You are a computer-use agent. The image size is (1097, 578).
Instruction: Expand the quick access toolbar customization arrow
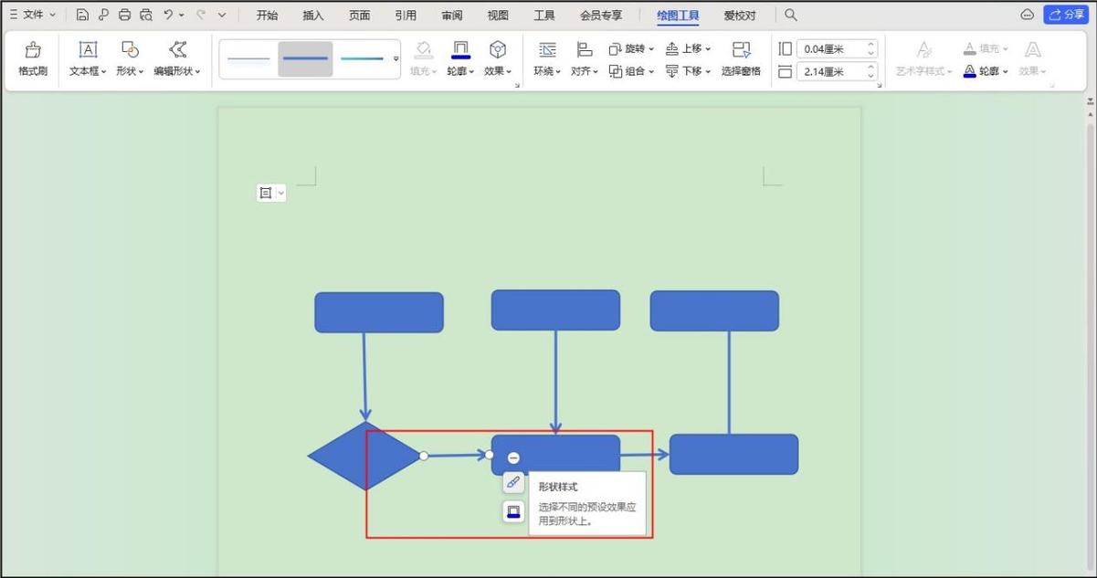pyautogui.click(x=222, y=15)
